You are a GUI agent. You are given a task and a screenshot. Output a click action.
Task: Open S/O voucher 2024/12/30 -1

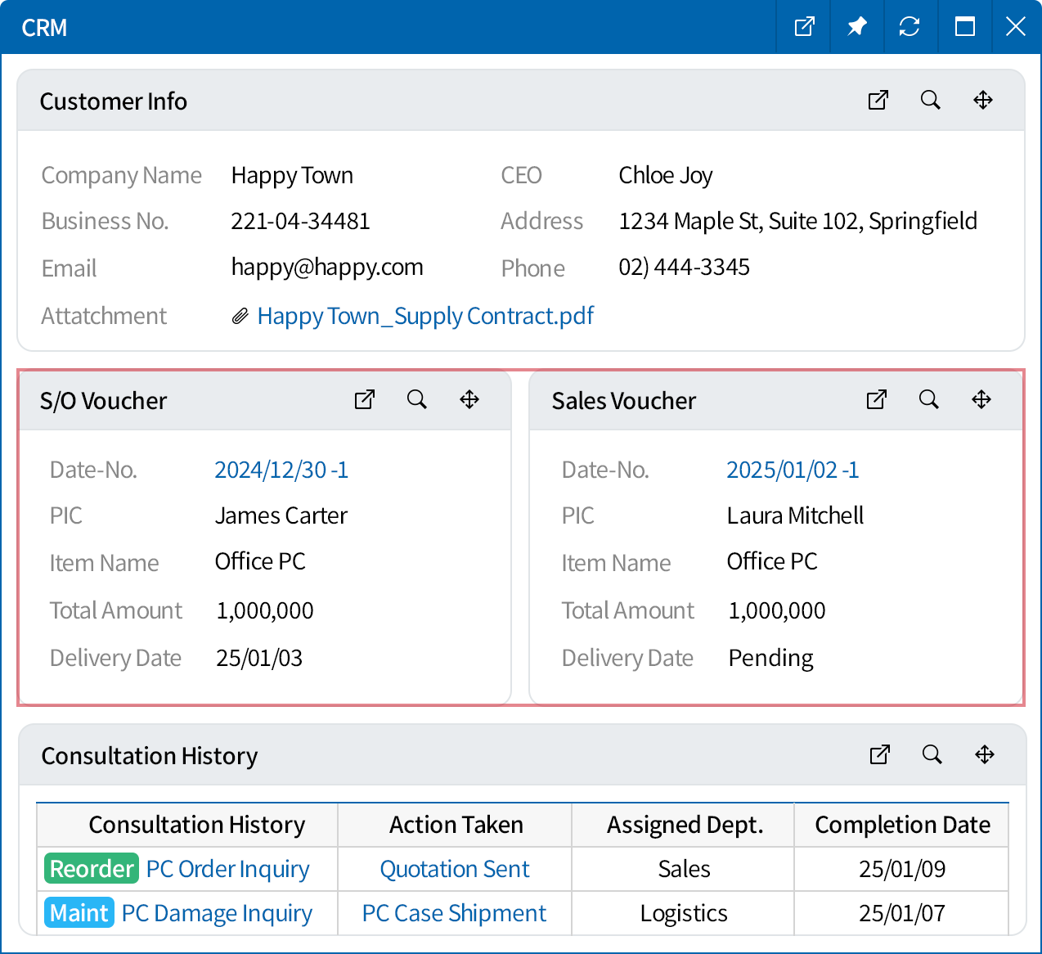(x=281, y=470)
